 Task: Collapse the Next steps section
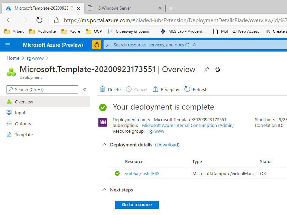[x=104, y=190]
